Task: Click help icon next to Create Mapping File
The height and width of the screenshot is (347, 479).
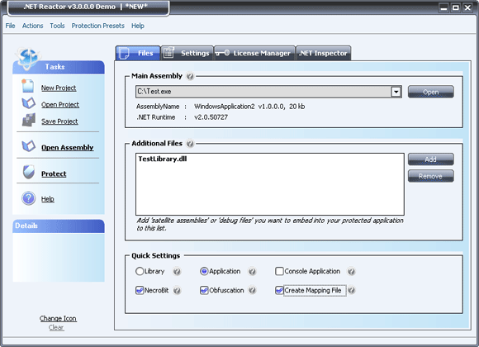Action: tap(351, 291)
